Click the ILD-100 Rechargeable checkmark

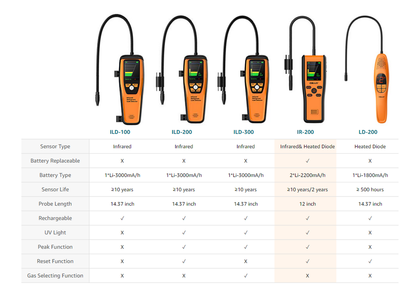(x=122, y=218)
